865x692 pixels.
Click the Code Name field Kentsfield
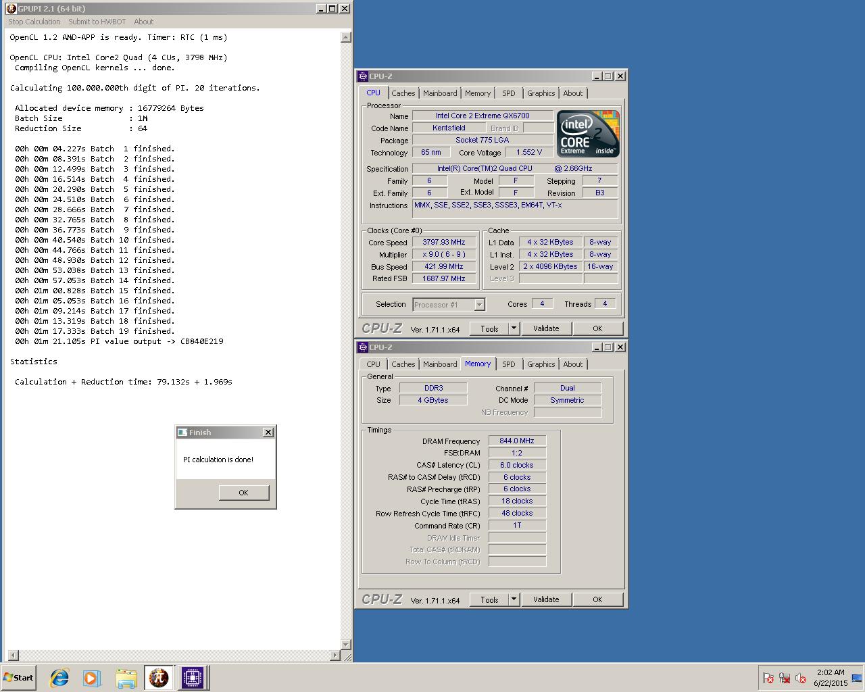(x=449, y=128)
